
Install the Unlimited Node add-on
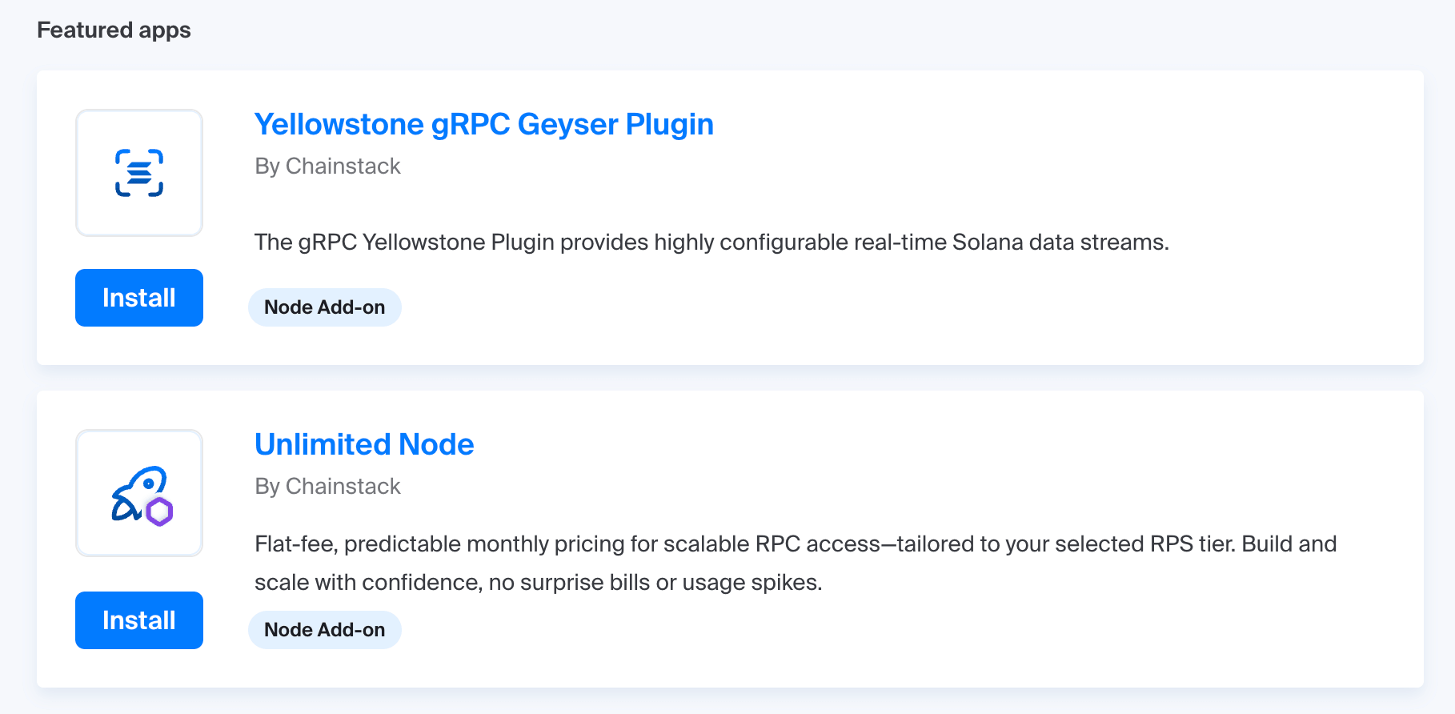pyautogui.click(x=139, y=620)
